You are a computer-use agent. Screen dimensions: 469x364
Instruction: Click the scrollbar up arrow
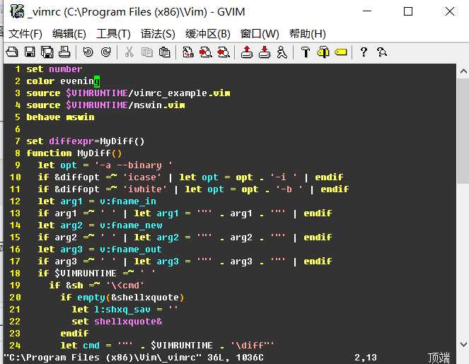click(x=463, y=71)
